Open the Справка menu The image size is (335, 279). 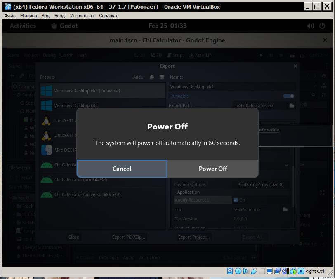pos(108,16)
